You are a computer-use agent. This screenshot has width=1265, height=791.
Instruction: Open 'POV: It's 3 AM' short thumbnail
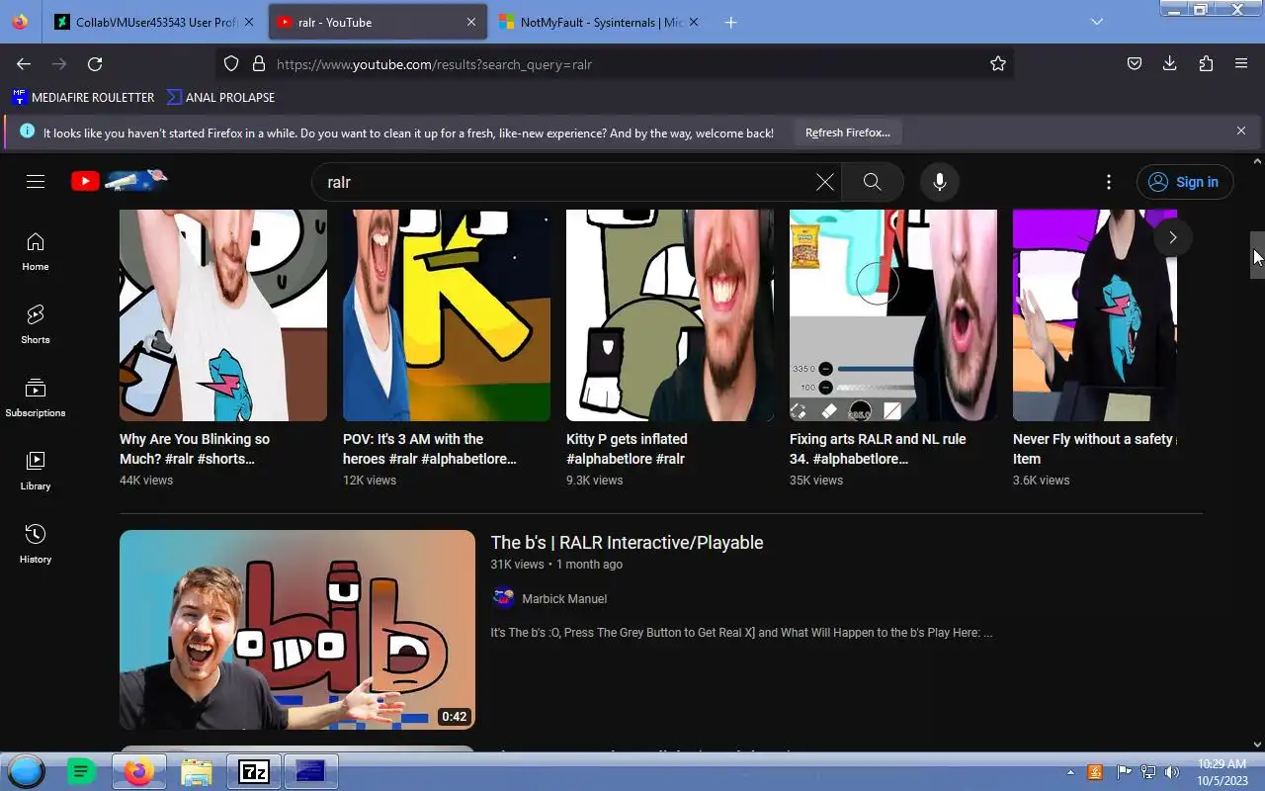click(x=447, y=314)
